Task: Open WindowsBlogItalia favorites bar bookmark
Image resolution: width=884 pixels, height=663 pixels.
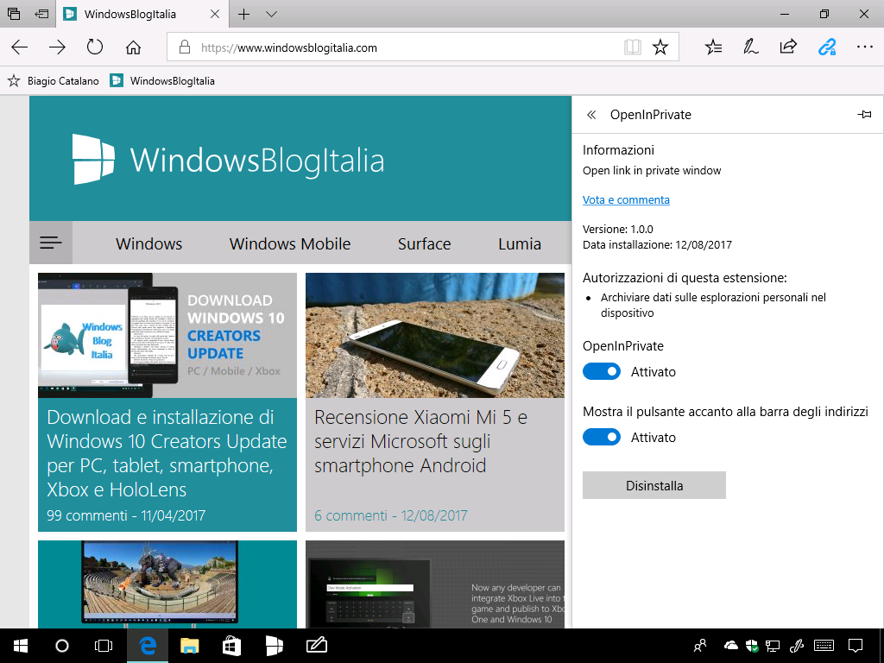Action: [162, 81]
